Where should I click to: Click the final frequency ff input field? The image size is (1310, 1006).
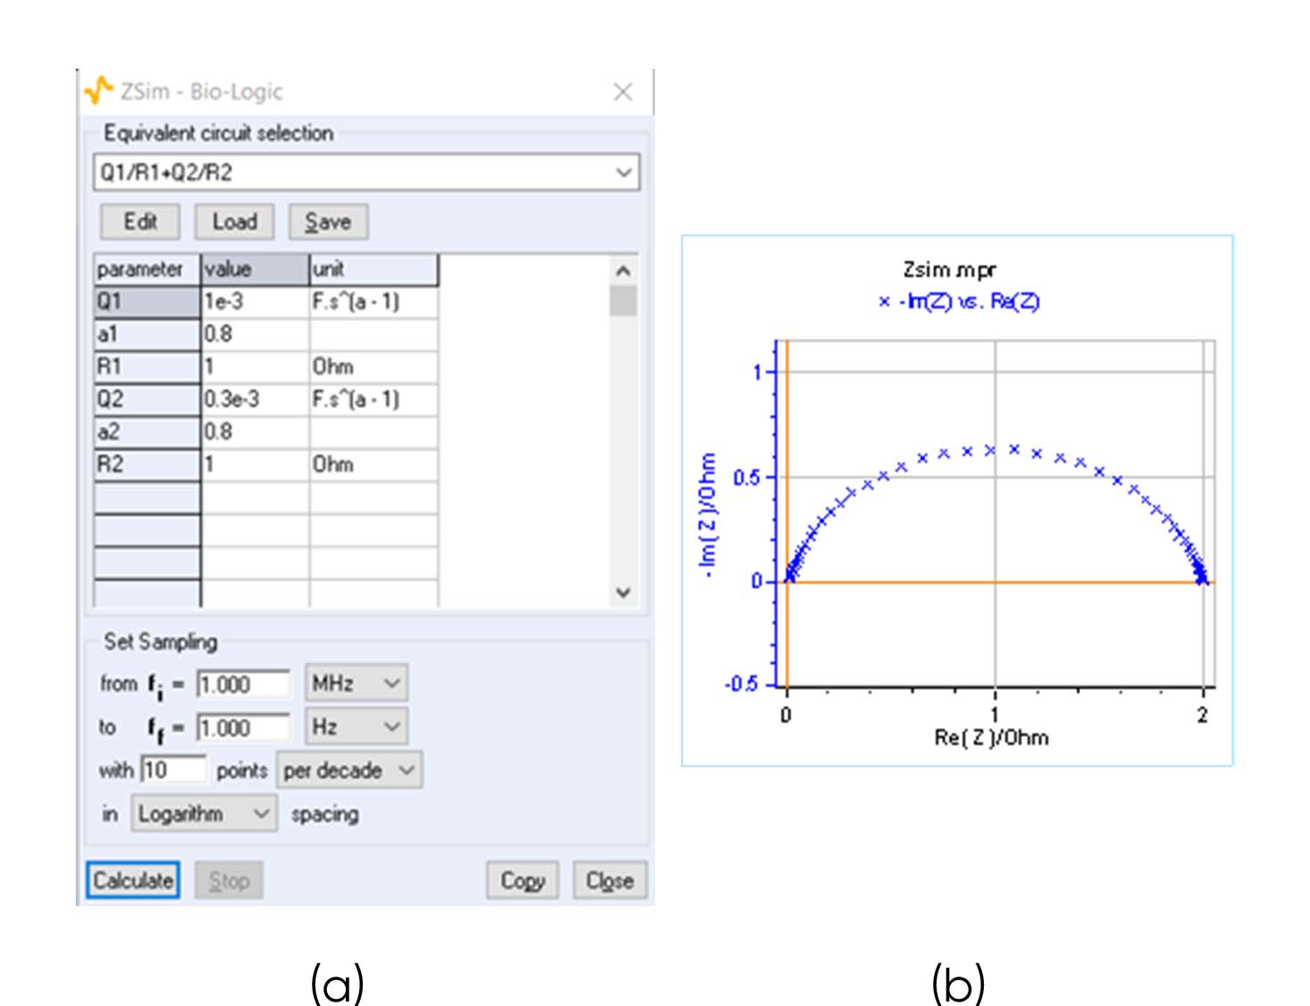242,728
